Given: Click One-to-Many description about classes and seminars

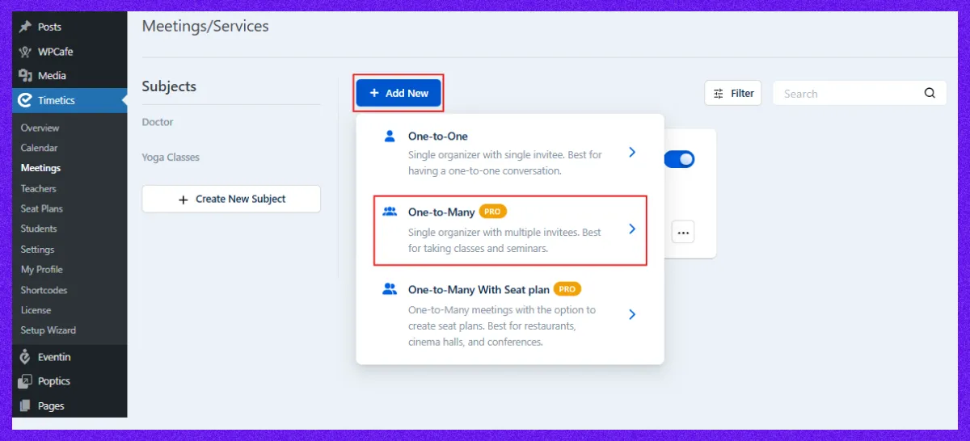Looking at the screenshot, I should click(505, 240).
